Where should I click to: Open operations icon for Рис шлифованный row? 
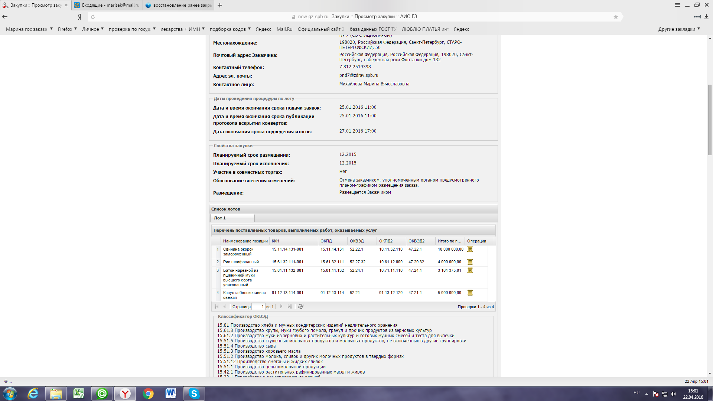point(470,262)
